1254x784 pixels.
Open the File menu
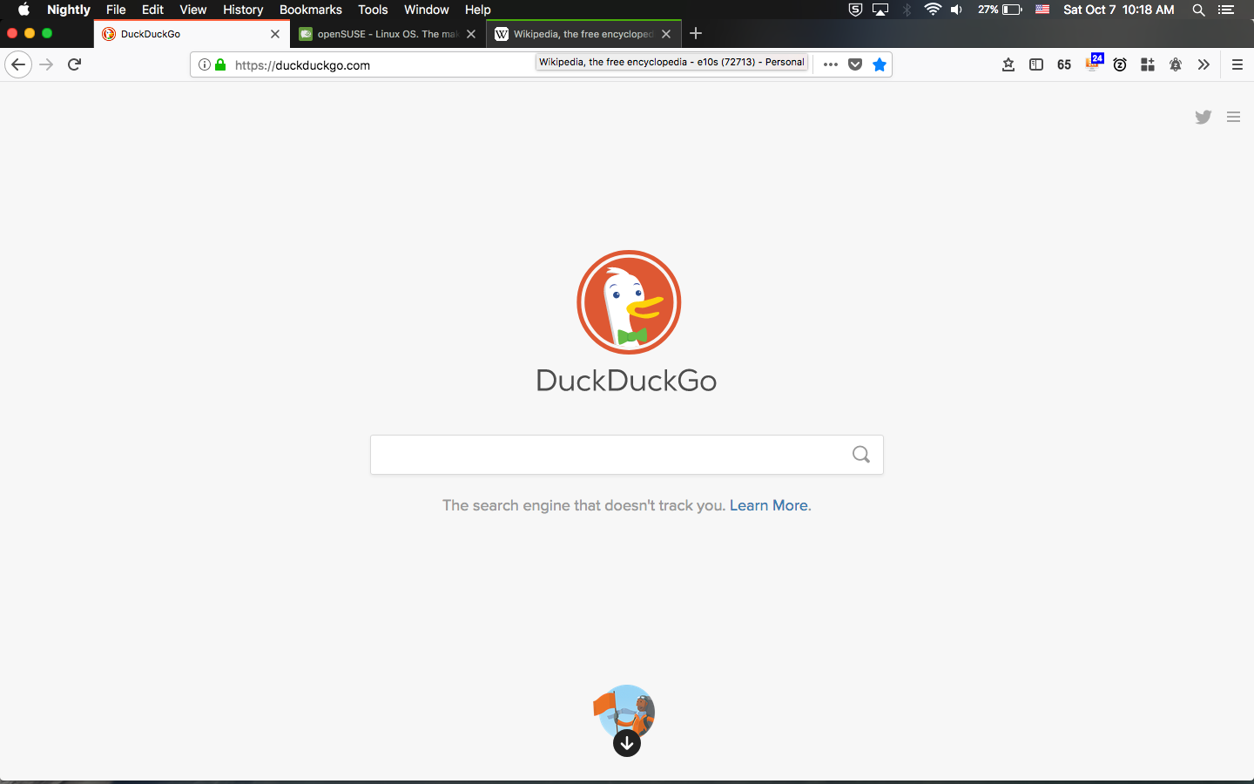116,10
